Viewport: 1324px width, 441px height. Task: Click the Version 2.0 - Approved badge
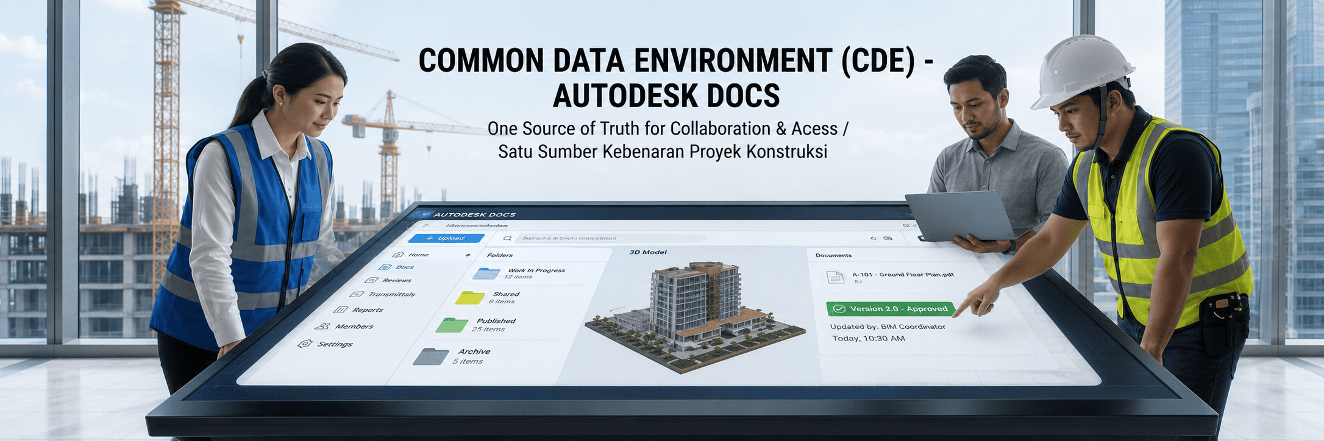click(x=891, y=309)
